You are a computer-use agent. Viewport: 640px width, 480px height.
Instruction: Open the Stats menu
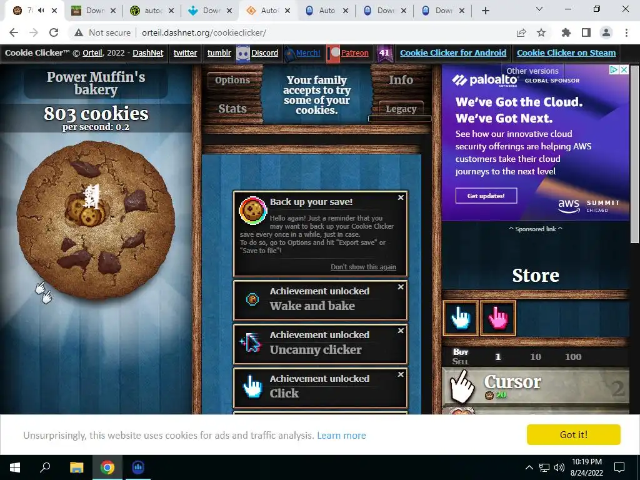232,109
